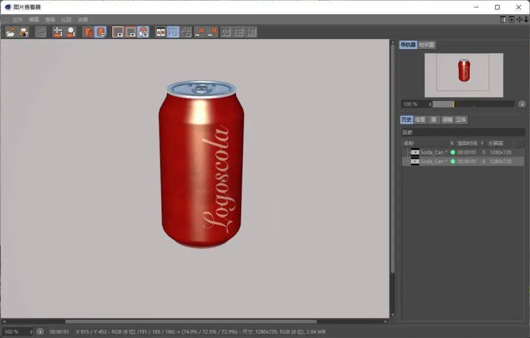Click the person-with-arrow toolbar icon
530x338 pixels.
click(x=71, y=32)
